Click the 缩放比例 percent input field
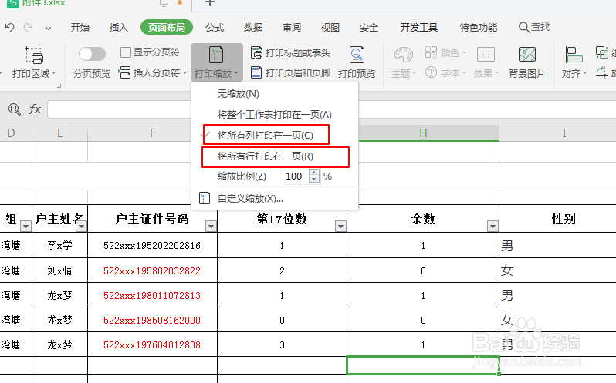The image size is (616, 383). point(296,176)
